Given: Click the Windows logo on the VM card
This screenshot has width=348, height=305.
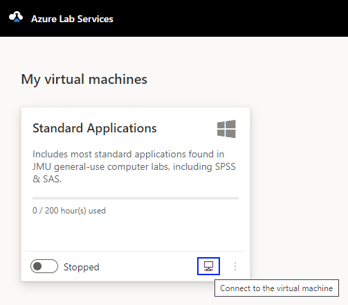Looking at the screenshot, I should pos(226,129).
